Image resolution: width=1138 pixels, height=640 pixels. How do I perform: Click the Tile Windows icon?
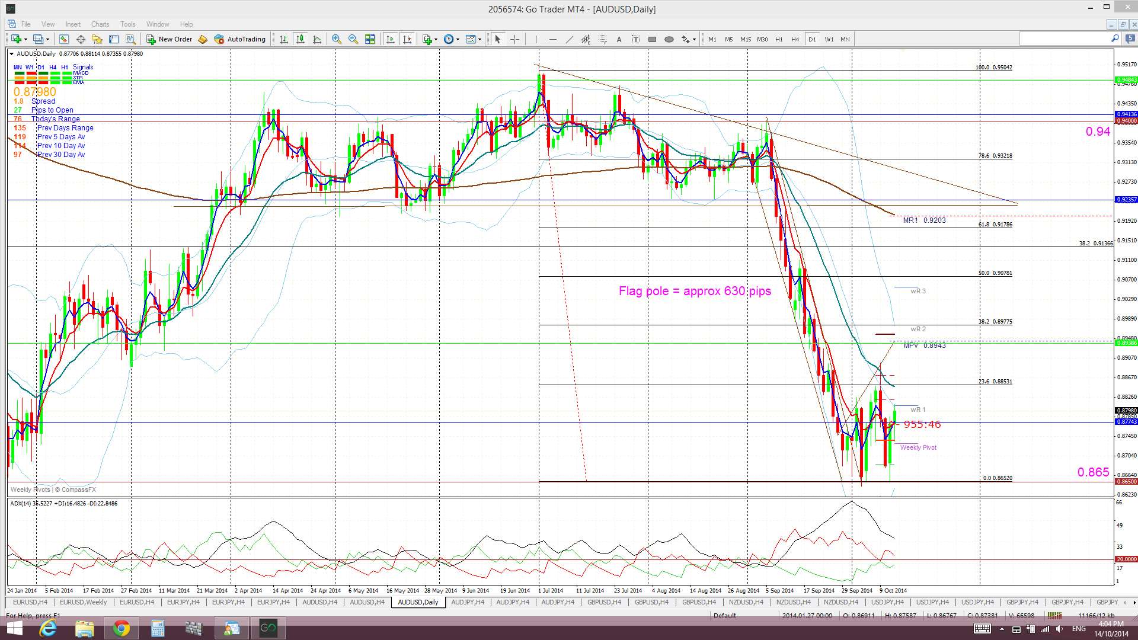pos(370,39)
